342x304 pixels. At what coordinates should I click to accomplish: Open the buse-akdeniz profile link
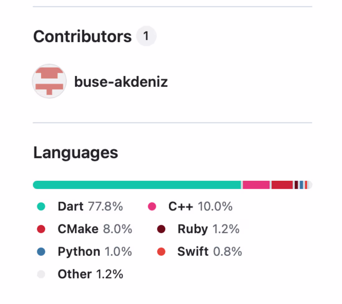(121, 82)
